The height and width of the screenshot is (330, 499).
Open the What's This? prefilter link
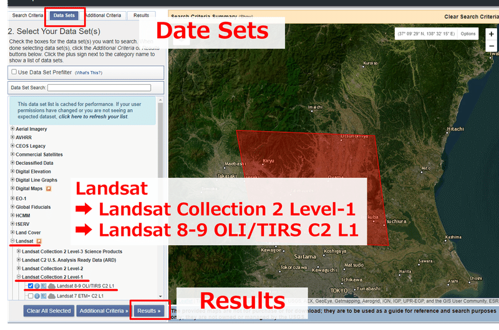pos(89,73)
